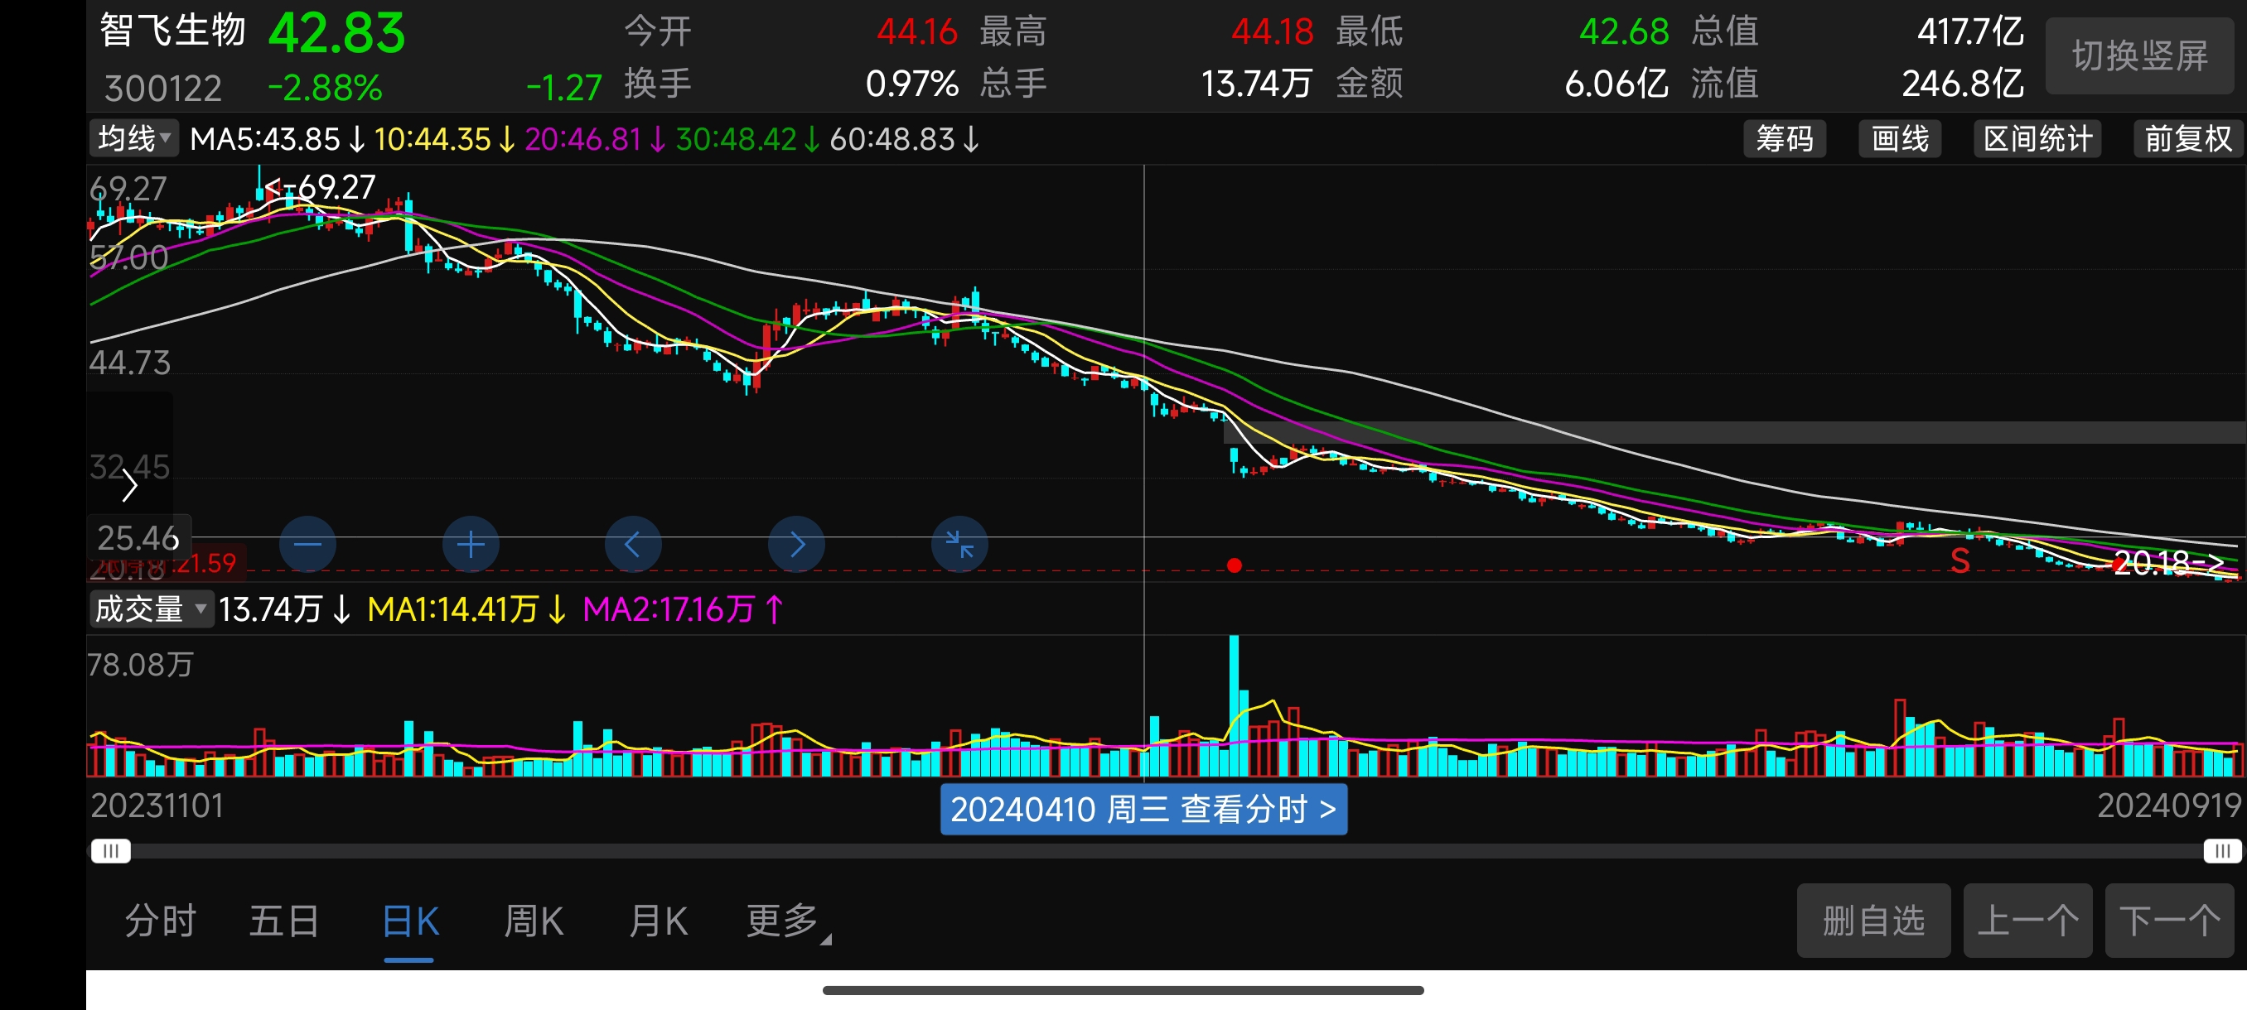Expand the left side panel chevron
Viewport: 2247px width, 1010px height.
click(x=130, y=485)
